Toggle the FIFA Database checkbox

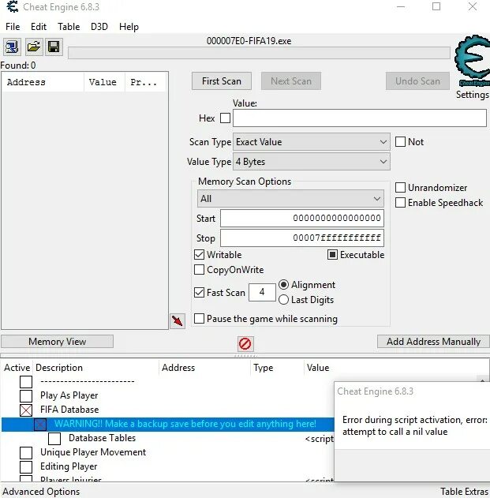(26, 410)
